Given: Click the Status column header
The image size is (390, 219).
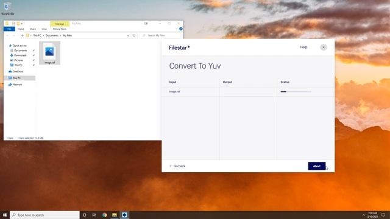Looking at the screenshot, I should click(285, 82).
